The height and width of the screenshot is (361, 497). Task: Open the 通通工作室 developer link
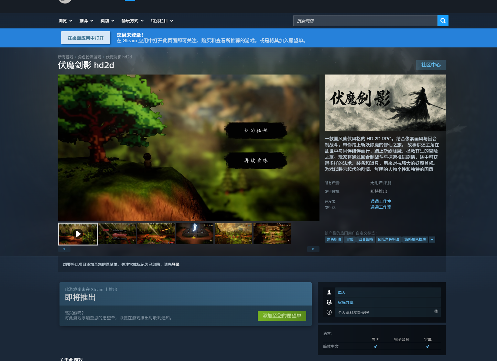tap(381, 201)
